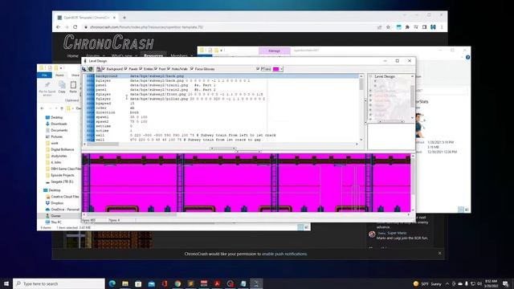Viewport: 514px width, 289px height.
Task: Open Seagate 2TB drive in sidebar
Action: [x=59, y=181]
